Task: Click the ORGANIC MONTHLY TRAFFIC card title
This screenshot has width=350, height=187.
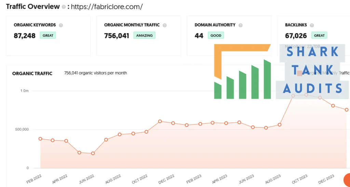Action: (x=132, y=25)
